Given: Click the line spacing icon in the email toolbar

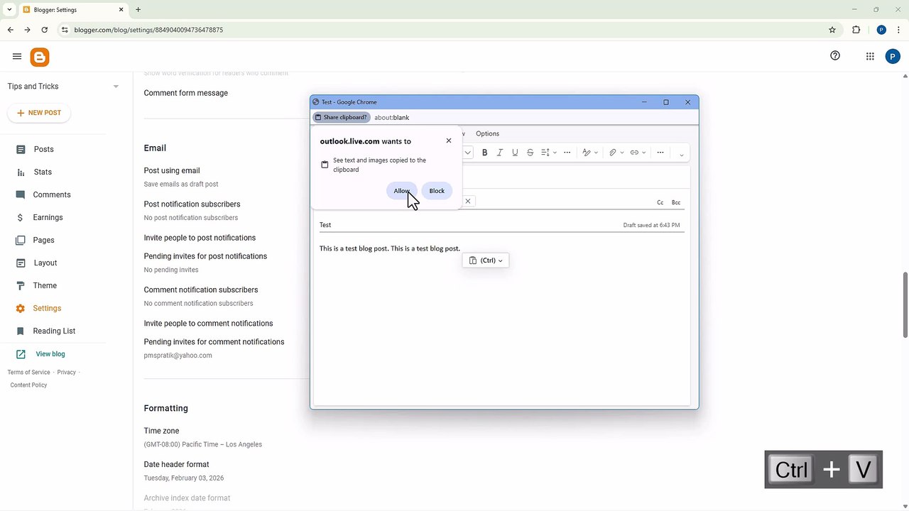Looking at the screenshot, I should pyautogui.click(x=545, y=153).
